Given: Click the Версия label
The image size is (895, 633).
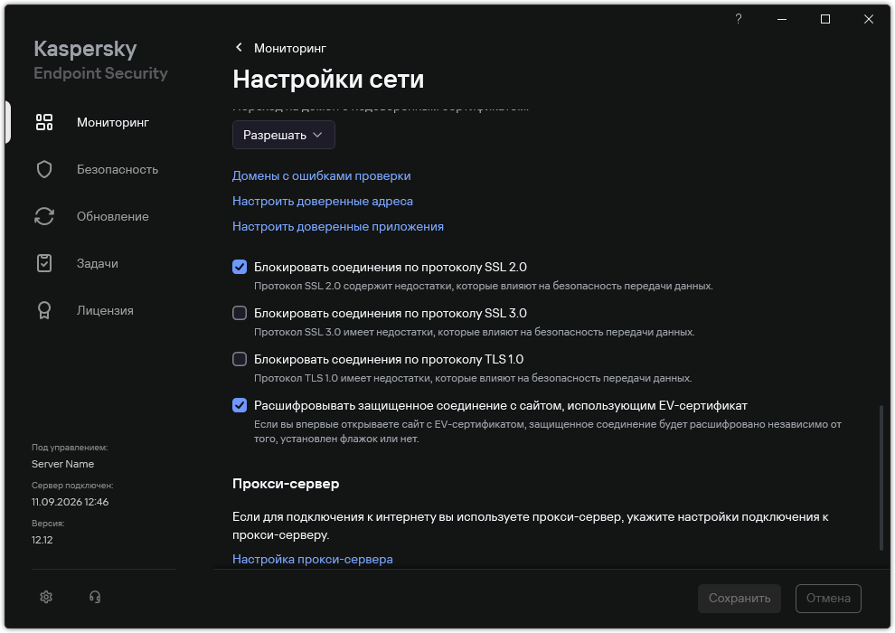Looking at the screenshot, I should pos(48,524).
